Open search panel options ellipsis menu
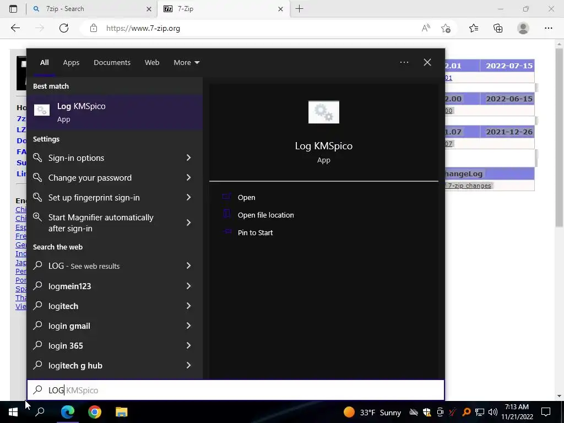The image size is (564, 423). 404,62
